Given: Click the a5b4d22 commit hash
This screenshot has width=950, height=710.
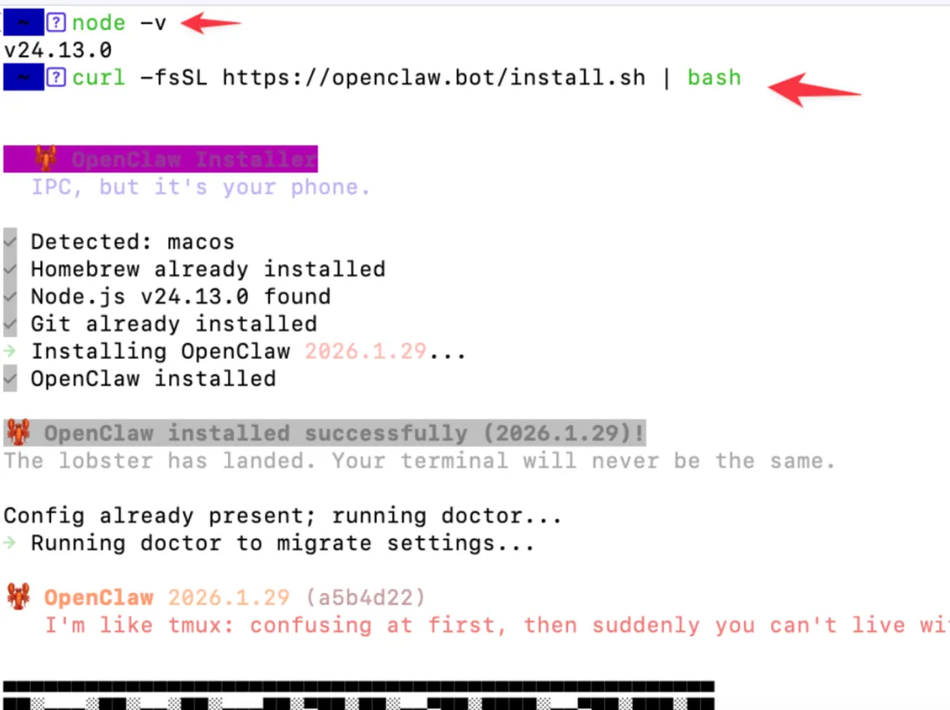Looking at the screenshot, I should tap(366, 597).
